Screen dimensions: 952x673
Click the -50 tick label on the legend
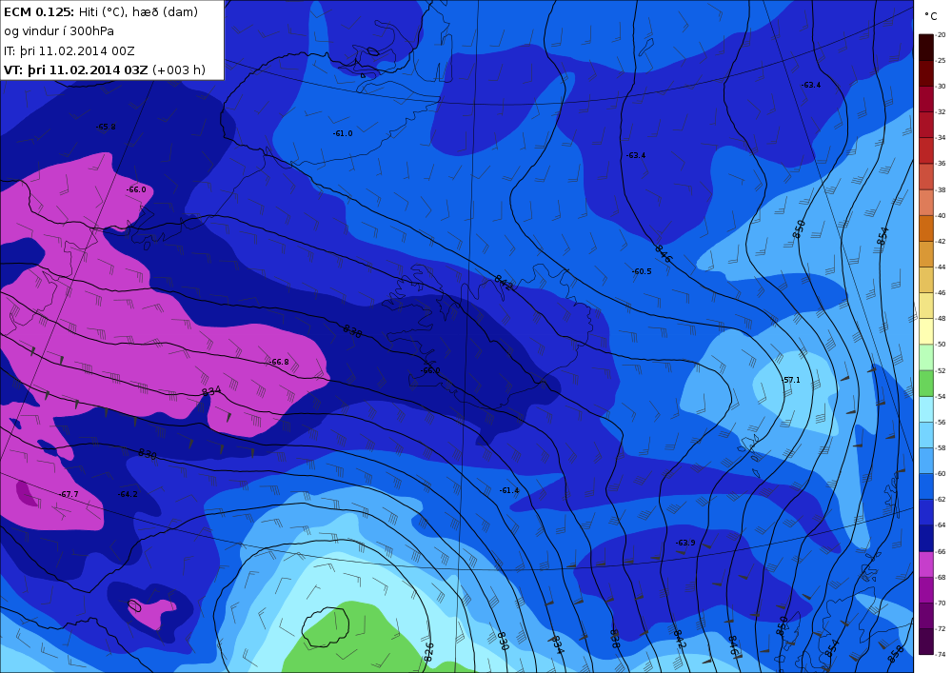pyautogui.click(x=942, y=344)
